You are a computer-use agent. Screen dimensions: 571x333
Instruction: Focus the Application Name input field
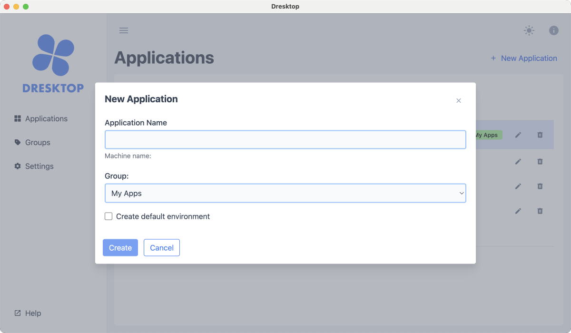click(x=285, y=139)
